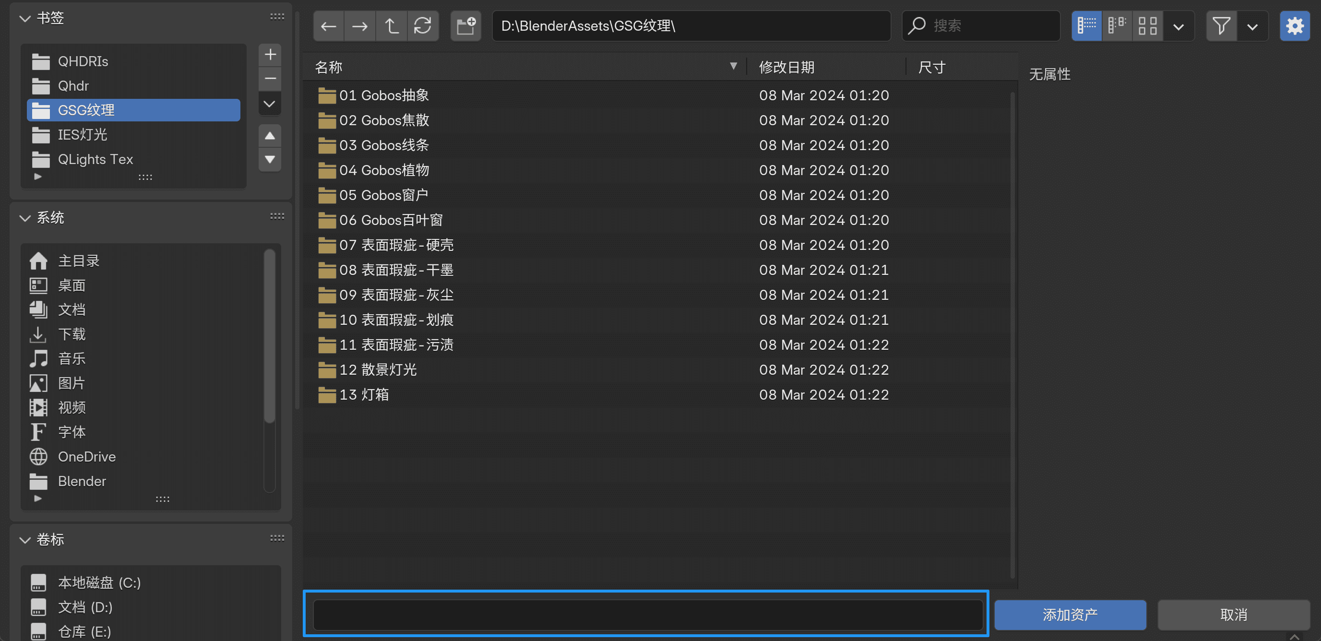This screenshot has height=641, width=1321.
Task: Click the 搜索 search field
Action: click(981, 25)
